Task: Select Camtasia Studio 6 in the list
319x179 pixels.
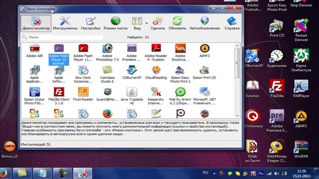Action: point(107,74)
